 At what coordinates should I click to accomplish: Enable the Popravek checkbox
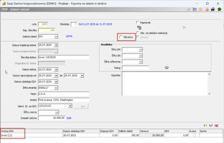(138, 22)
